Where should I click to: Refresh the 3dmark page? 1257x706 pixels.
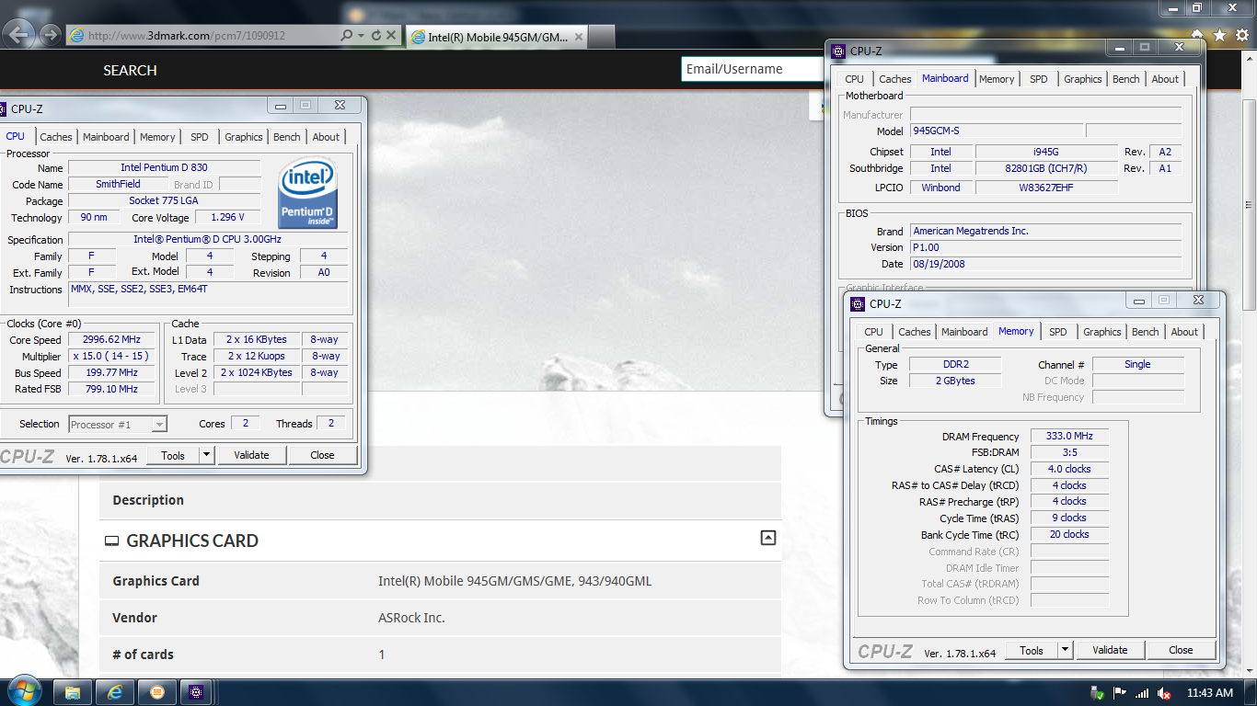375,35
